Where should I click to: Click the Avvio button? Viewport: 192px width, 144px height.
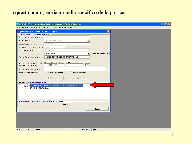tap(65, 104)
